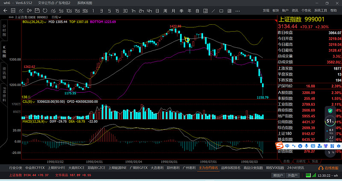Image resolution: width=342 pixels, height=181 pixels.
Task: Switch to K线图 side tab
Action: 4,52
